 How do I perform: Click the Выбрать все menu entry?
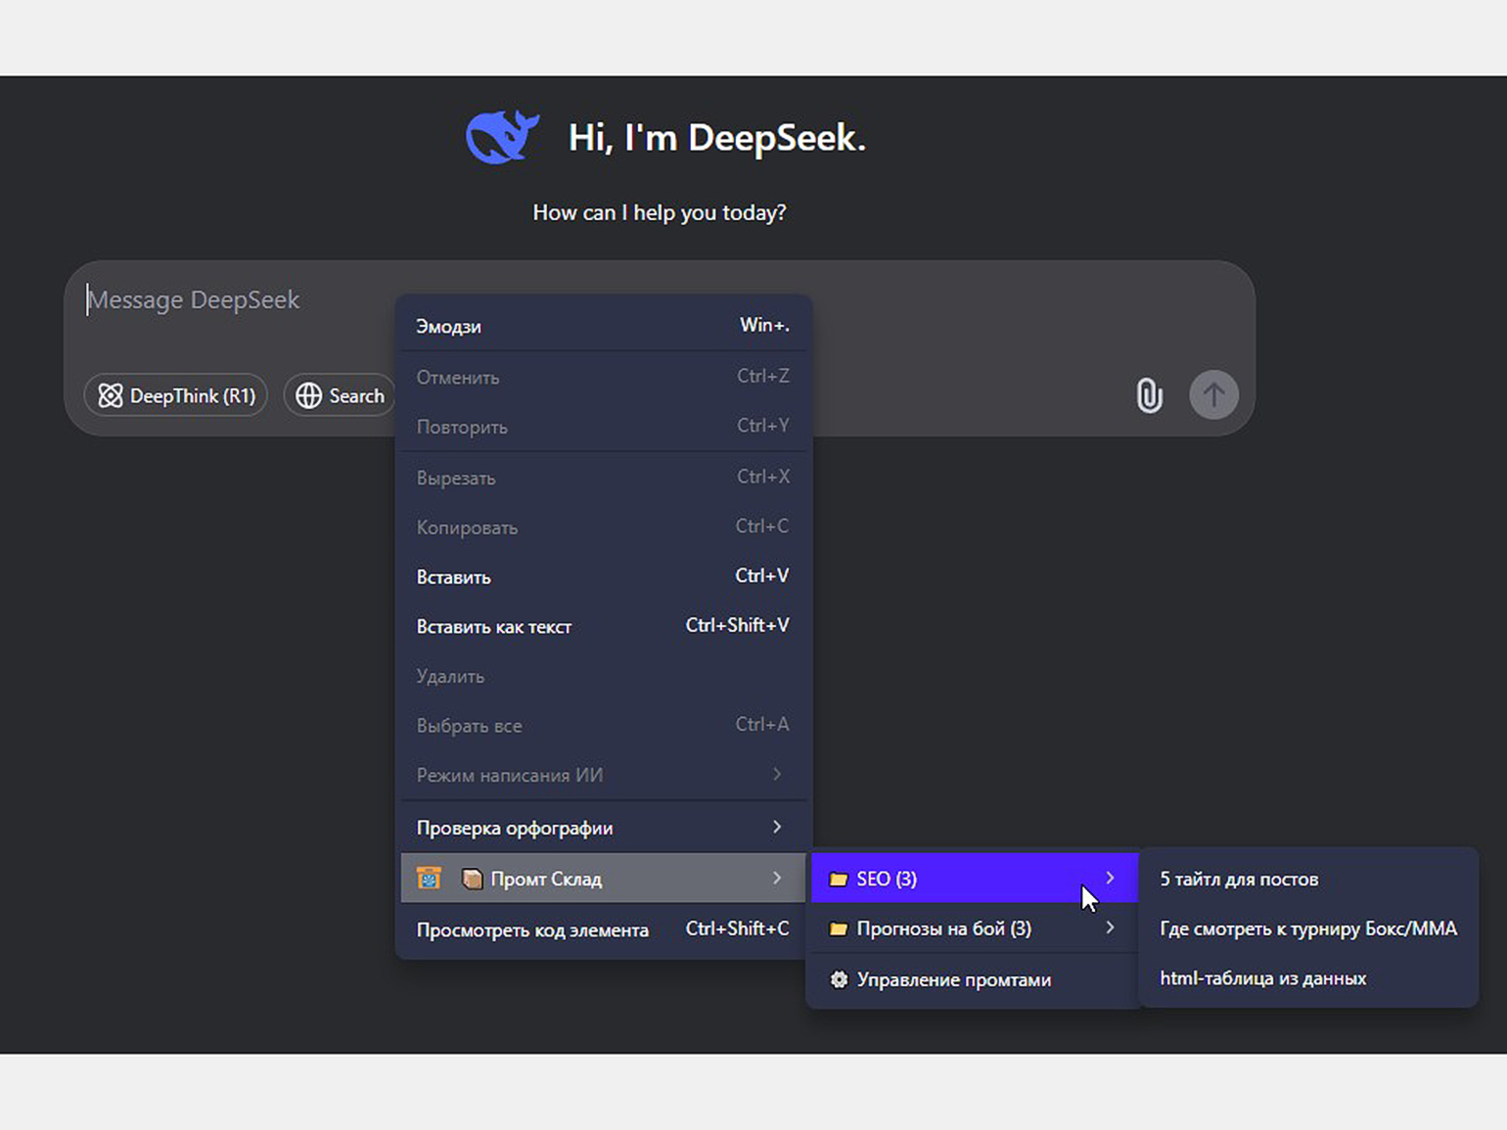point(603,726)
